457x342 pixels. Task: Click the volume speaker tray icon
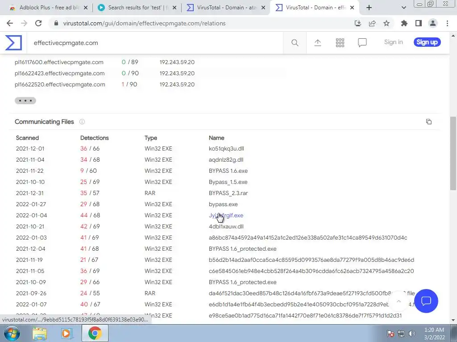(412, 334)
